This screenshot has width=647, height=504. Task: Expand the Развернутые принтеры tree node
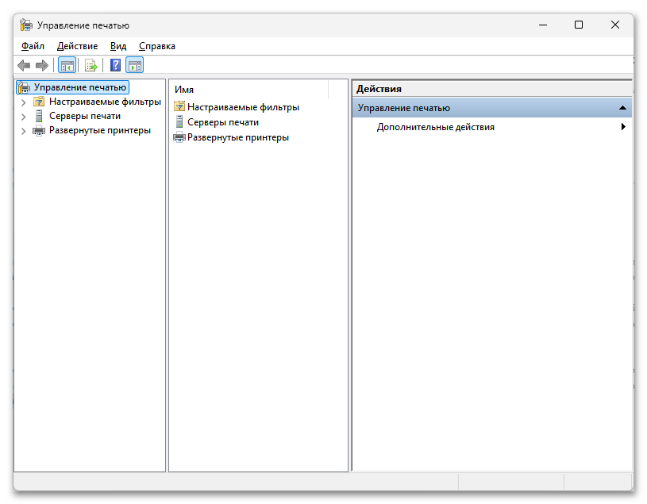tap(24, 131)
